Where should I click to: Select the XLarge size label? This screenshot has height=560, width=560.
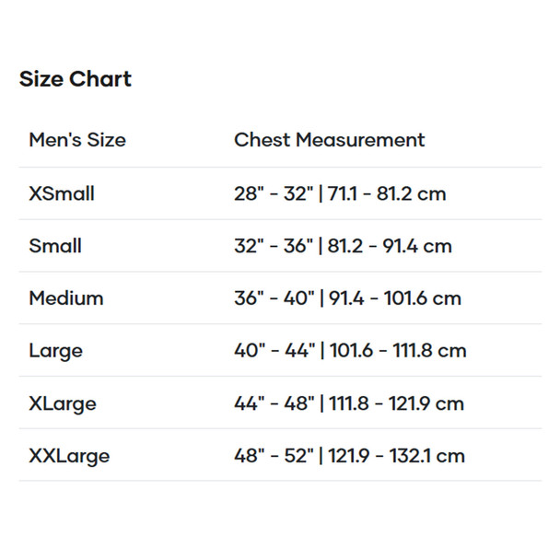(63, 403)
